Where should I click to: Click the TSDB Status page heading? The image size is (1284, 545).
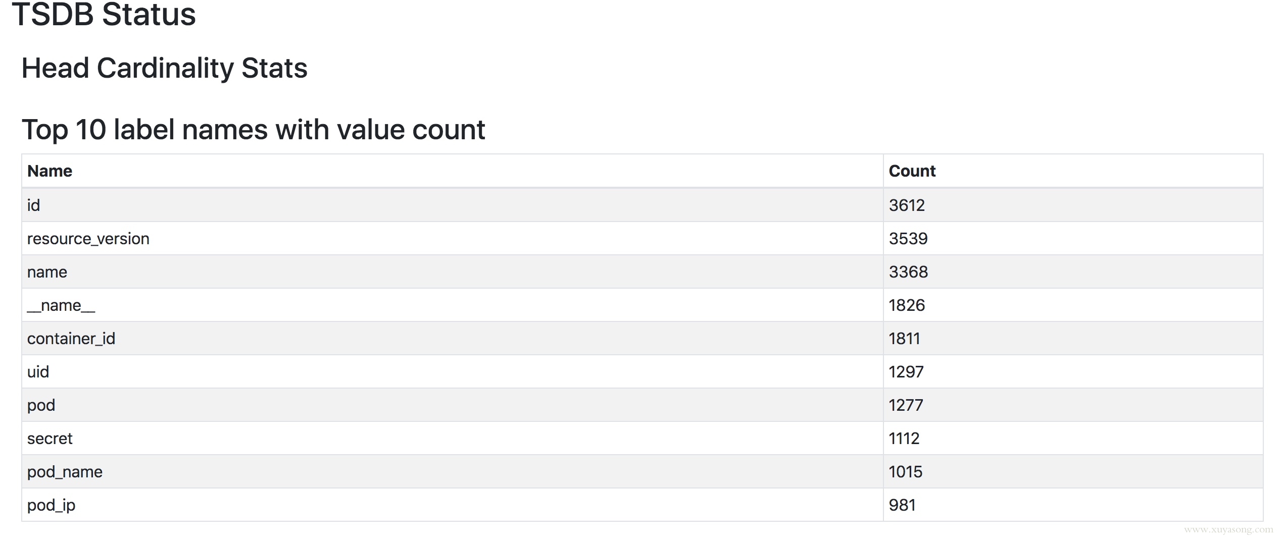click(104, 14)
